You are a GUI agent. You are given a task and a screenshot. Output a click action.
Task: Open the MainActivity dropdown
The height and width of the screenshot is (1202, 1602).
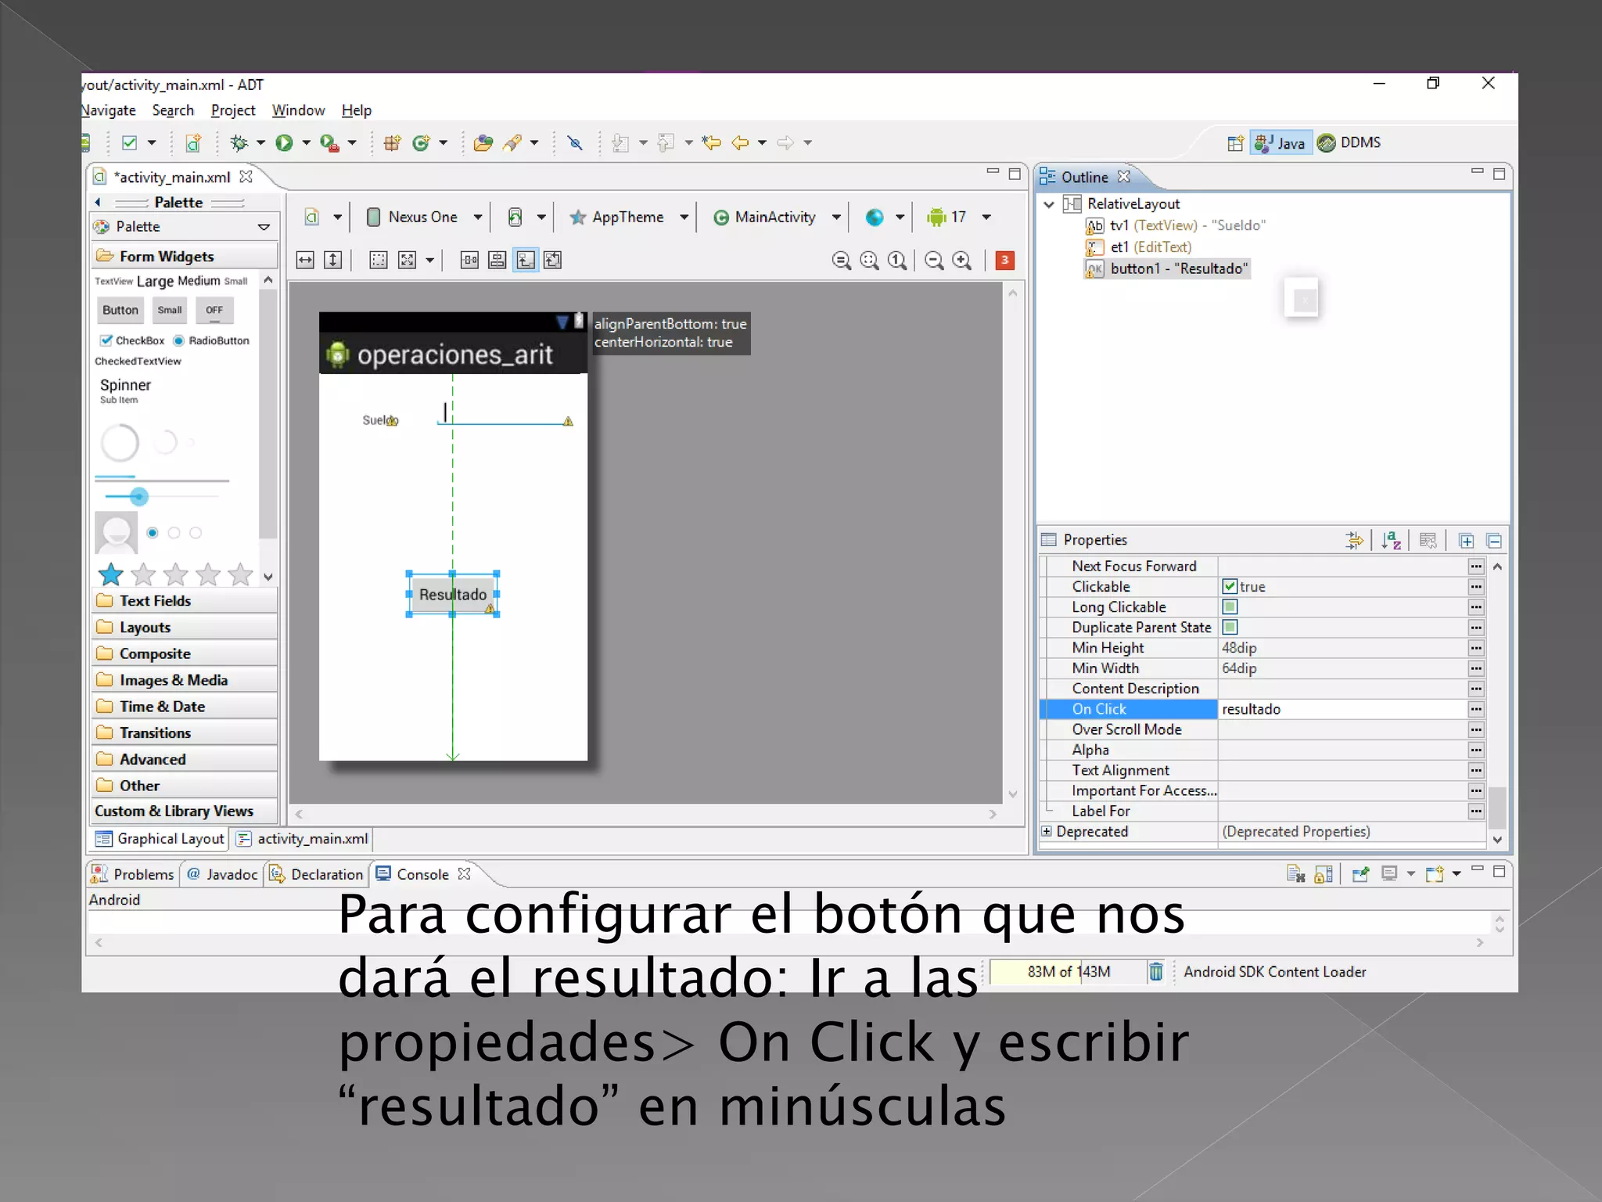coord(836,218)
